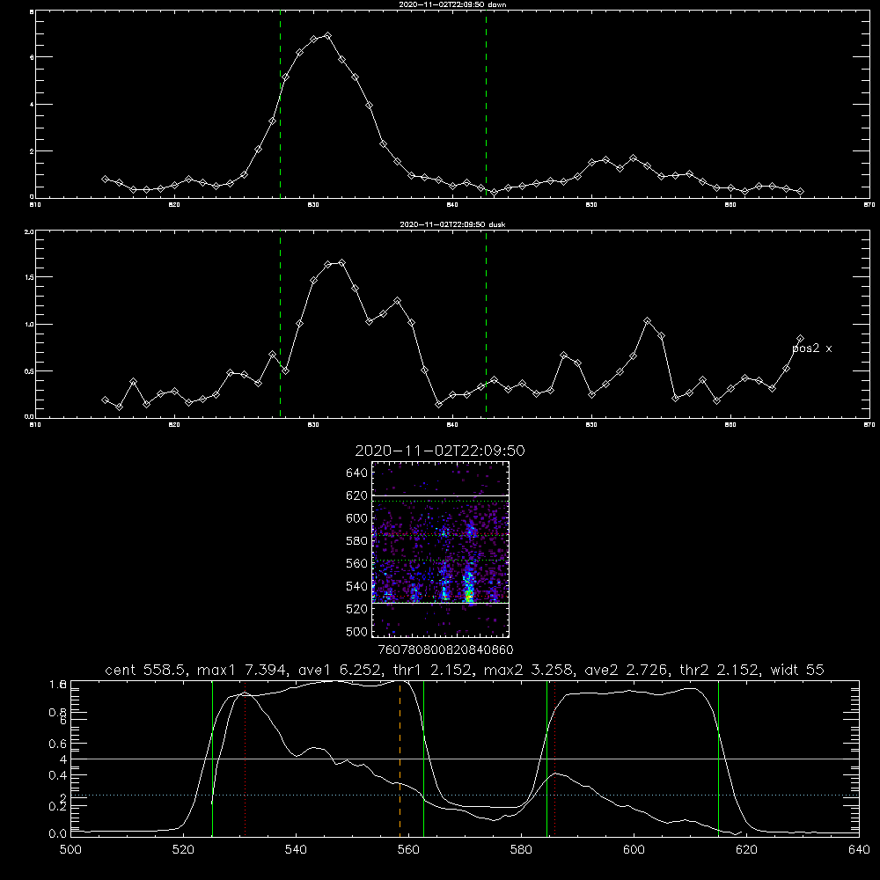
Task: Click the 'pos2 x' label in dusk plot
Action: click(811, 348)
